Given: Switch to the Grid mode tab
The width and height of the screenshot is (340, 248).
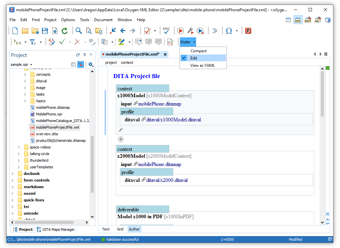Looking at the screenshot, I should pyautogui.click(x=120, y=229).
